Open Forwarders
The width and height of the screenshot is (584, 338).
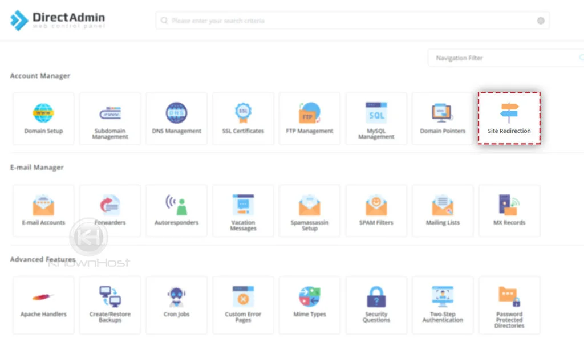110,211
